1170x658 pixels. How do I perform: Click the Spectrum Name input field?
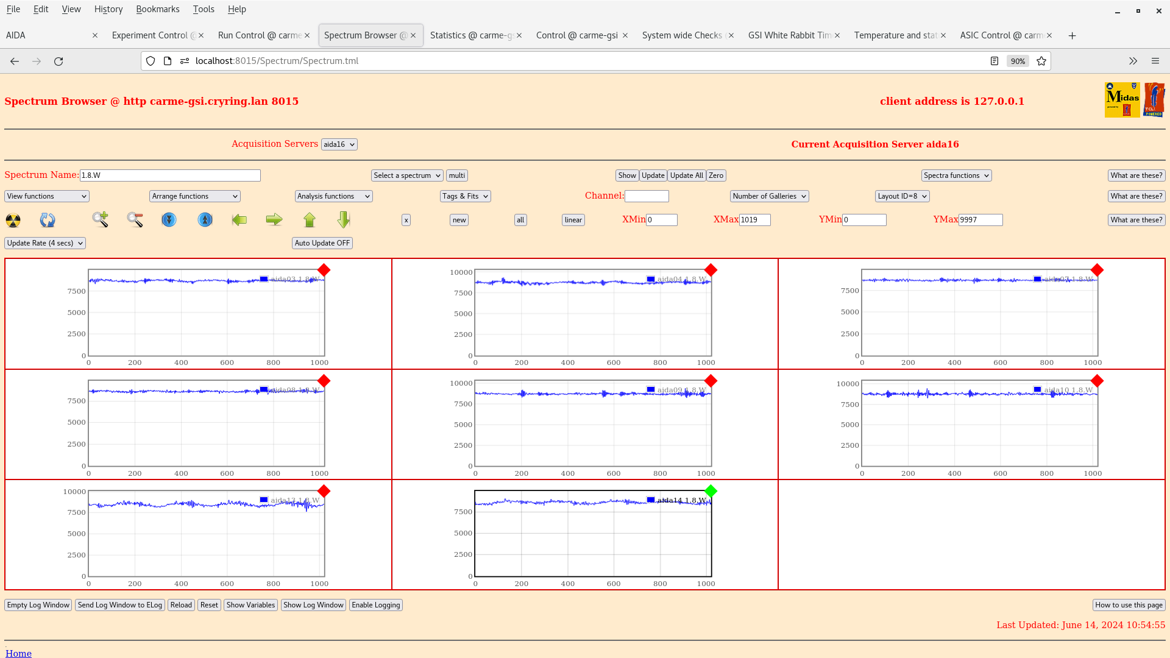tap(170, 175)
